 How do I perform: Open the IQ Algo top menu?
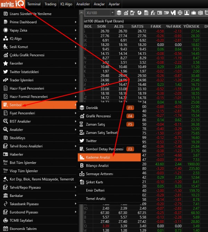66,4
